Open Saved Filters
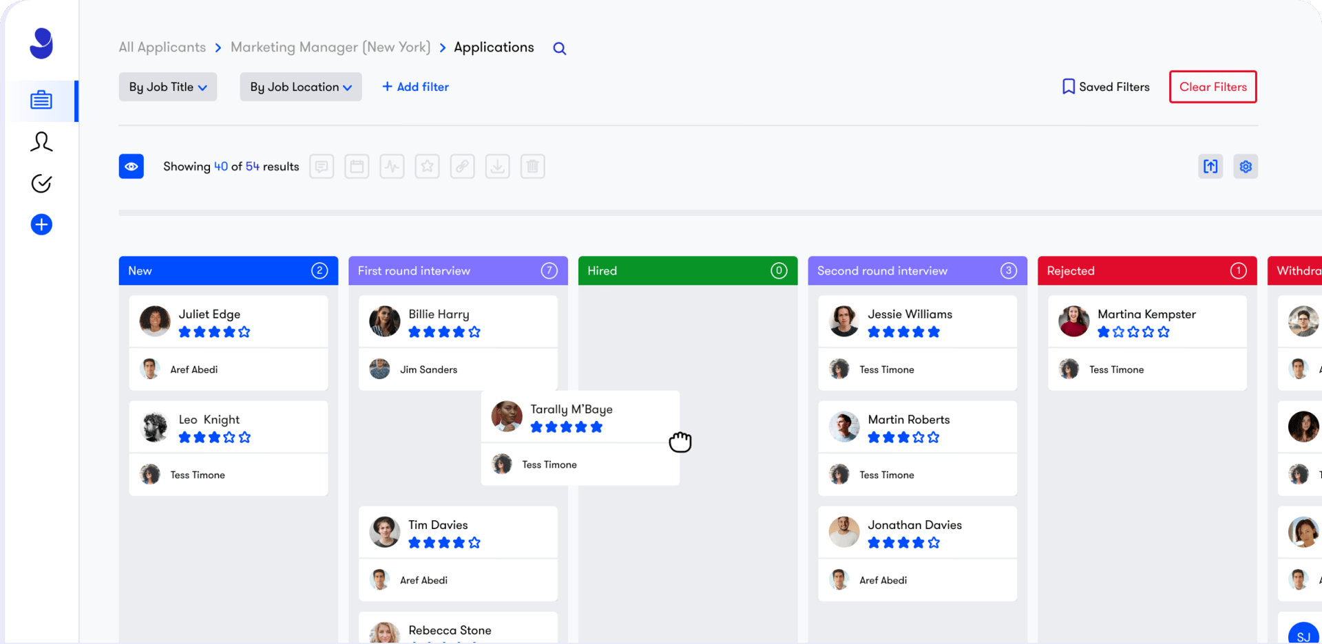The height and width of the screenshot is (644, 1322). tap(1106, 87)
